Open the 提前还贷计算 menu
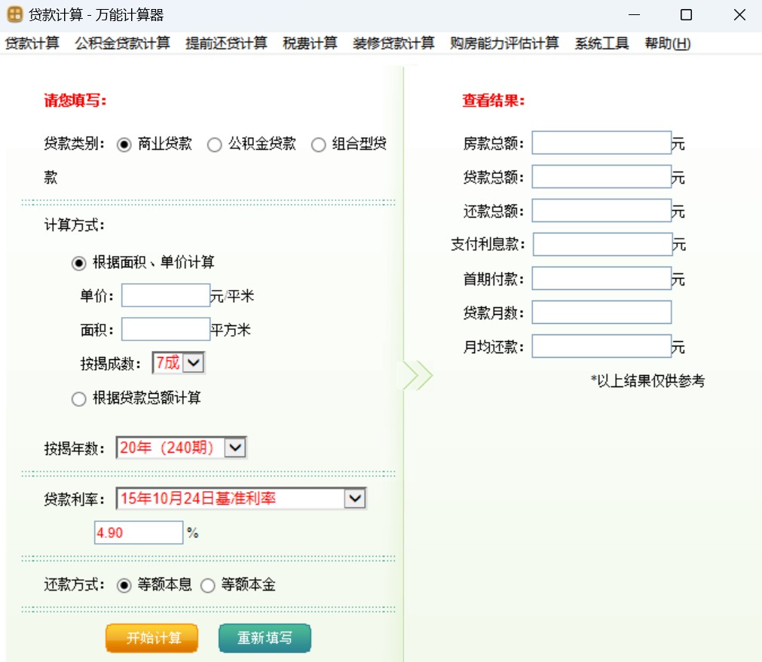 (226, 44)
